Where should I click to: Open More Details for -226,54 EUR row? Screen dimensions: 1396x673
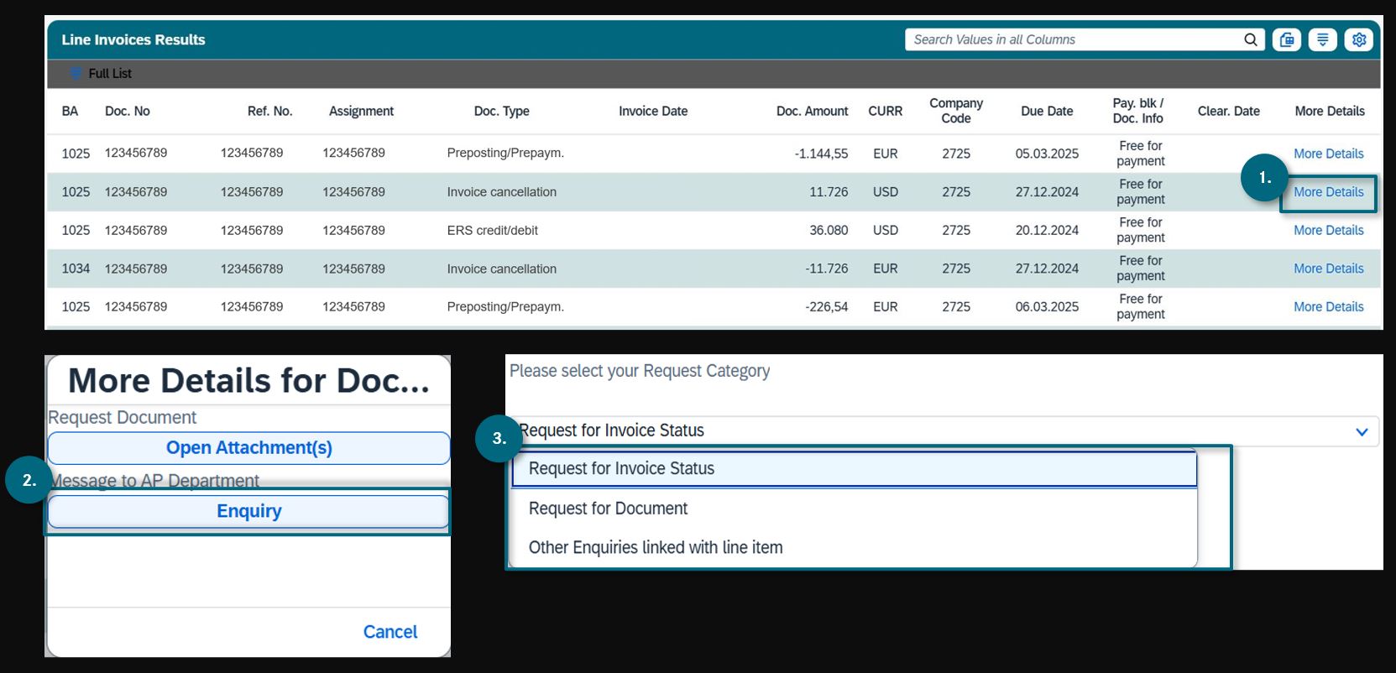point(1328,307)
